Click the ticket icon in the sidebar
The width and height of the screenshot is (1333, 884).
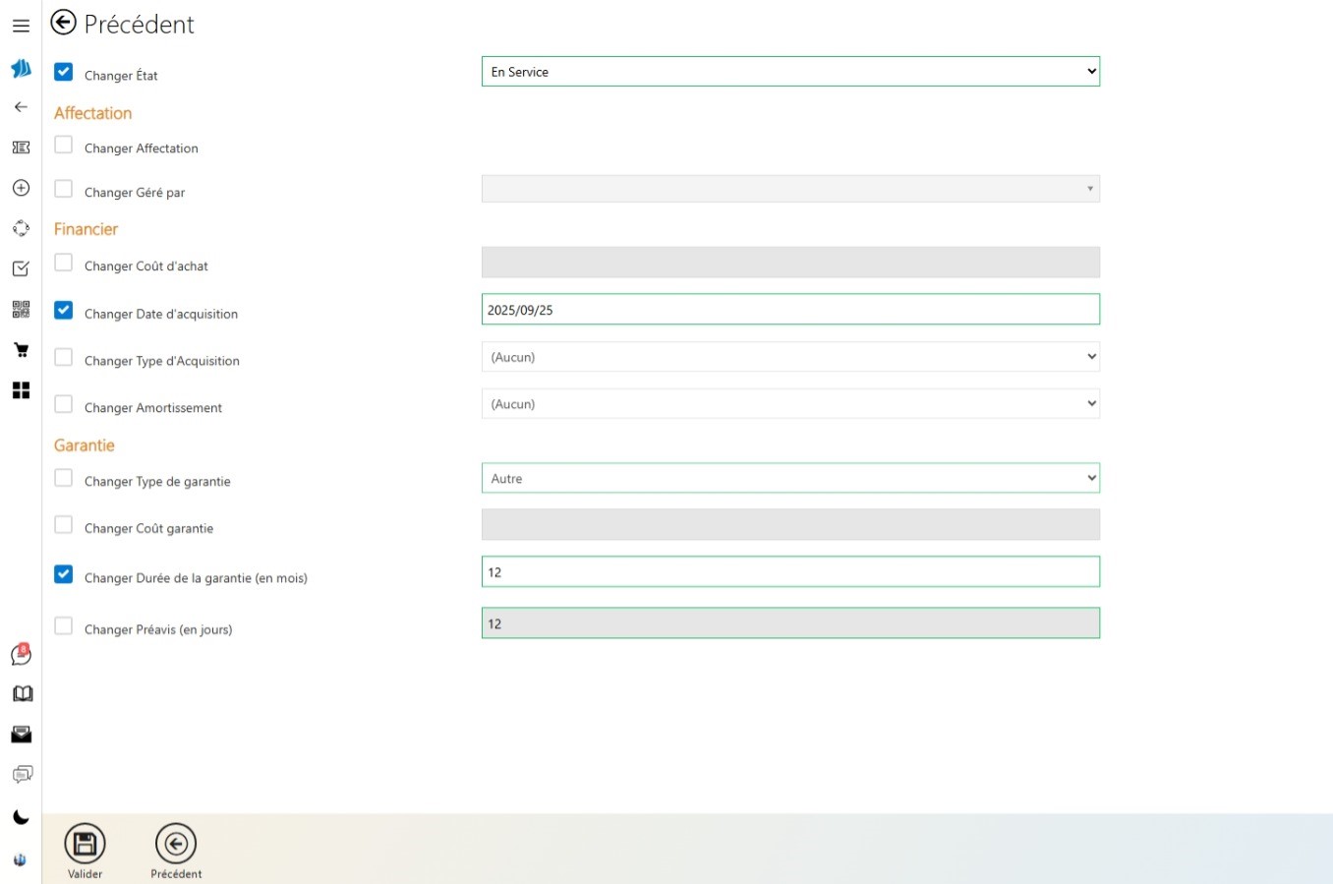click(x=21, y=147)
